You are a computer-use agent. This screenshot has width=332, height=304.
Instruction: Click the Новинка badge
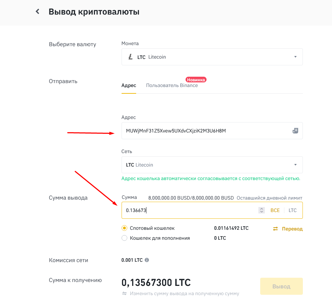click(x=196, y=80)
